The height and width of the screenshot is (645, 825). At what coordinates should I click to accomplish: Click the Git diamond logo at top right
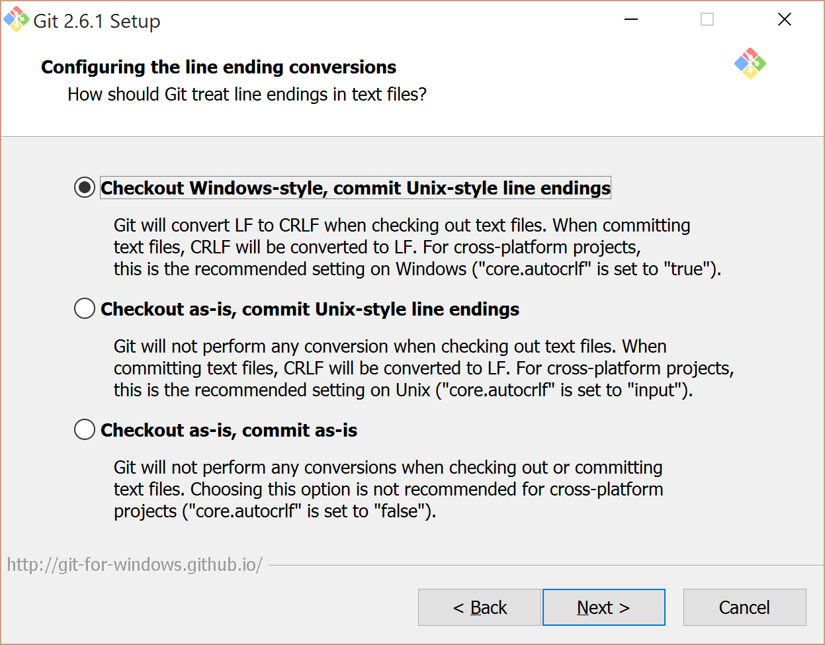click(x=749, y=64)
